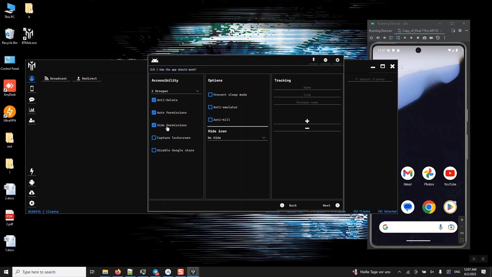Switch to the Redirect tab
Image resolution: width=492 pixels, height=277 pixels.
[87, 78]
